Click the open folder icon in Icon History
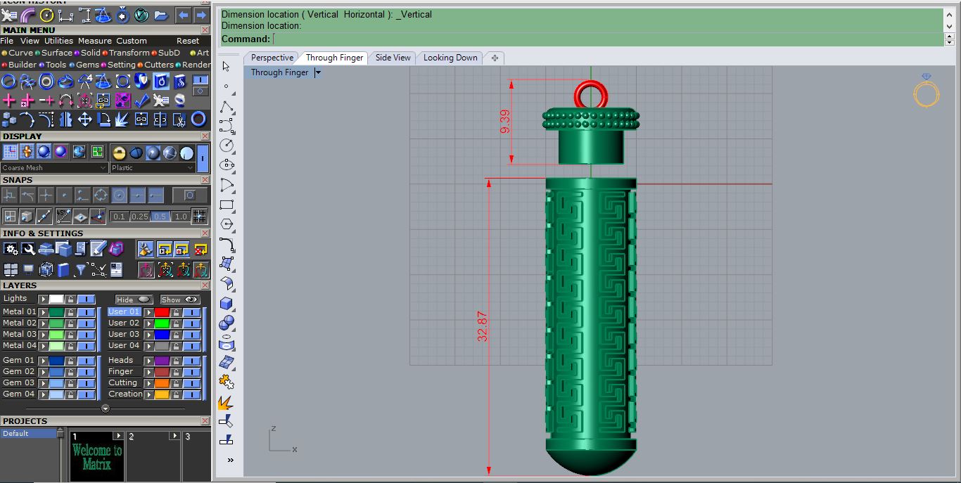961x483 pixels. 160,15
